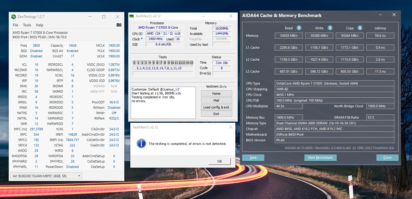Click the VSOC (SVI2) value 1,0875V
This screenshot has width=412, height=199.
point(114,65)
